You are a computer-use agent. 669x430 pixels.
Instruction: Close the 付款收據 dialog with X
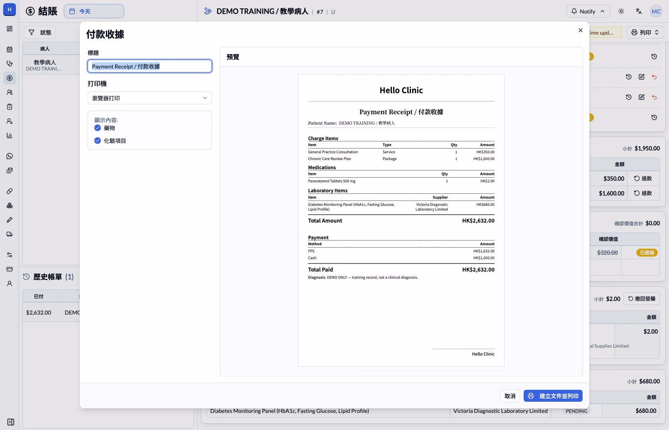[580, 30]
